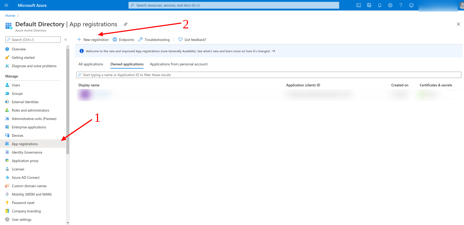This screenshot has width=464, height=225.
Task: Click New registration button
Action: [x=93, y=40]
